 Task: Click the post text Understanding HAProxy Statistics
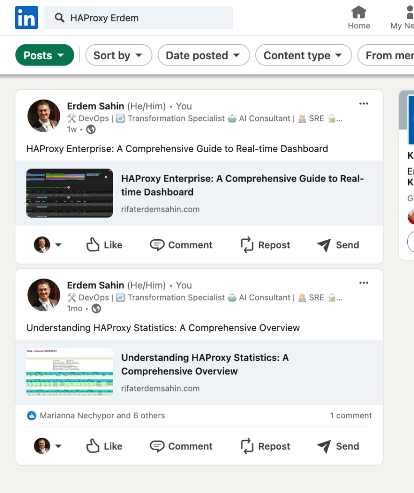[x=163, y=327]
